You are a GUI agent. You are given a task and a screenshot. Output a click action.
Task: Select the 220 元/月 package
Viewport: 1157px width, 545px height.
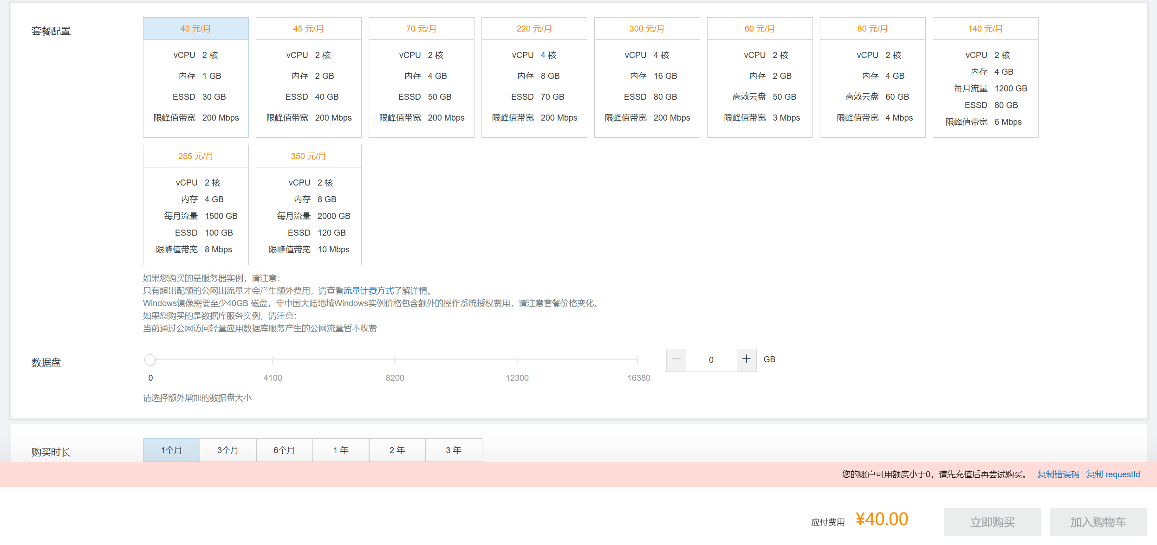pyautogui.click(x=534, y=77)
